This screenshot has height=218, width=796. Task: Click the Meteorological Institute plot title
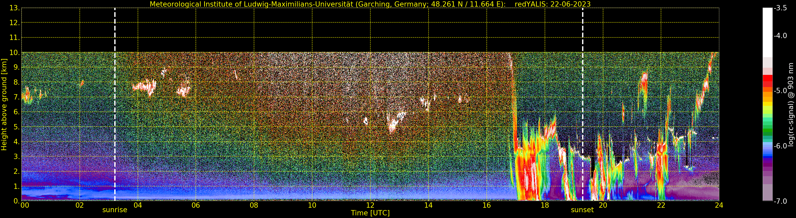coord(328,4)
